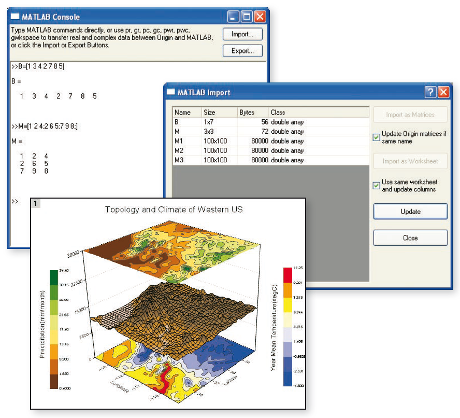Select variable B row in import list

(271, 122)
